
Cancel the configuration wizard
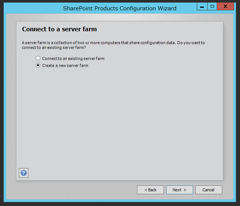click(209, 190)
